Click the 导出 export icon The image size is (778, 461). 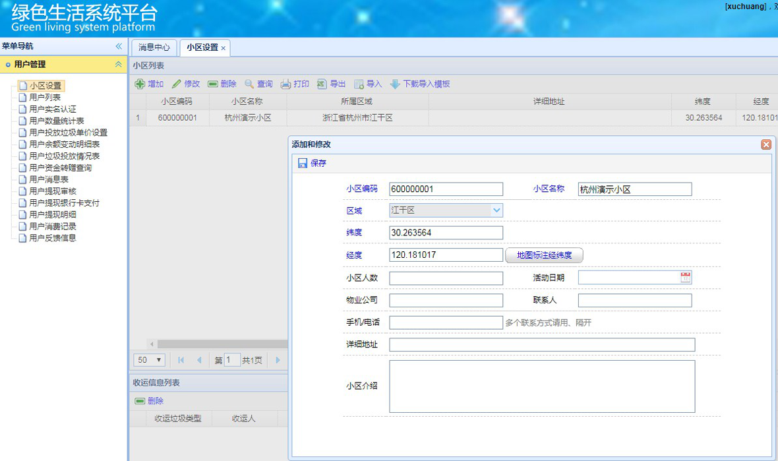(x=322, y=84)
